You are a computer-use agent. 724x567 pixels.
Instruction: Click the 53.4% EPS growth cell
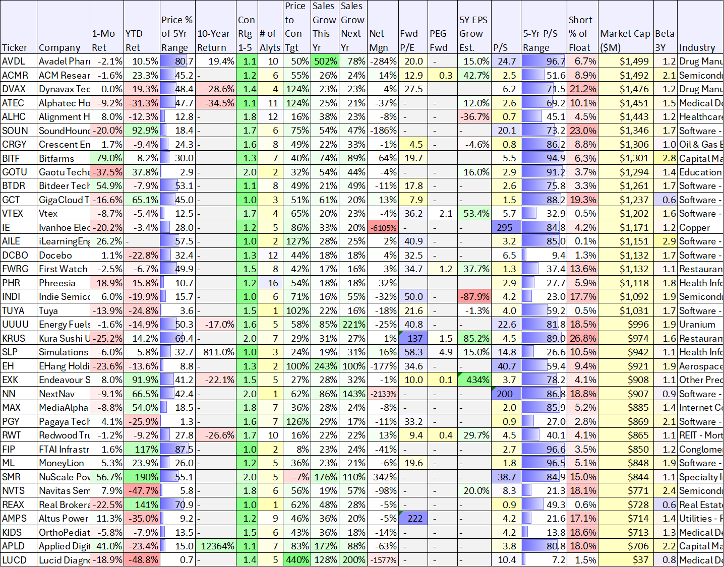click(474, 214)
